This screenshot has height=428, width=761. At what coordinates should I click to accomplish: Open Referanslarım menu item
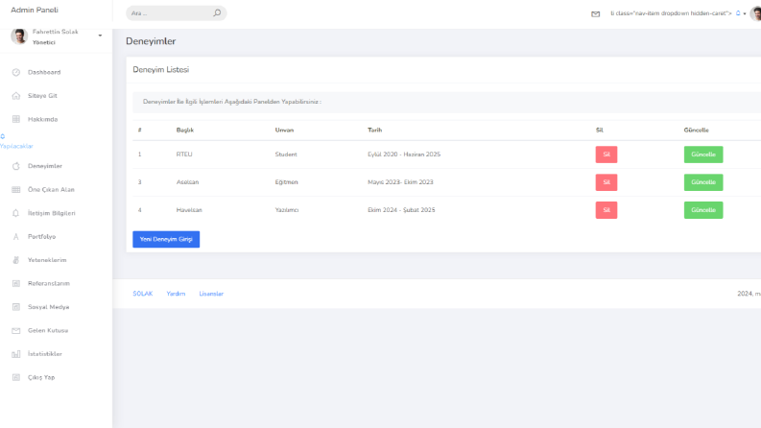coord(49,283)
